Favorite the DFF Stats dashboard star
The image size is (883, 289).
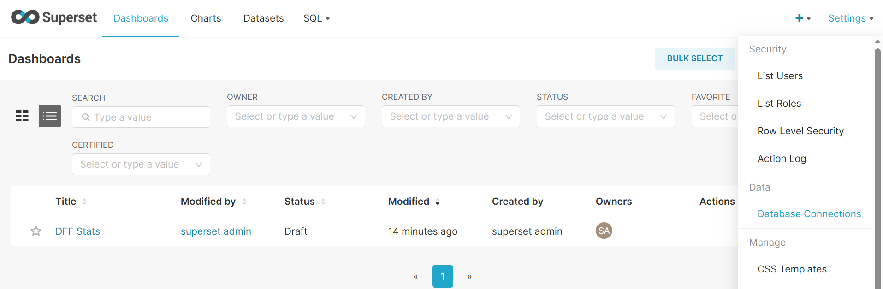click(36, 231)
